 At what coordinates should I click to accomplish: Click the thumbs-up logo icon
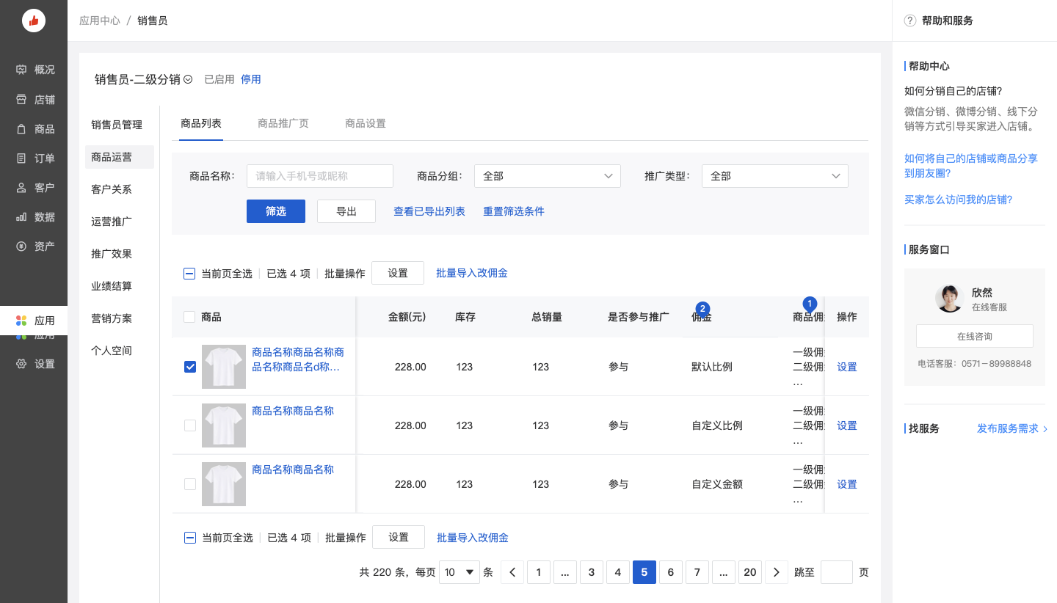(34, 21)
